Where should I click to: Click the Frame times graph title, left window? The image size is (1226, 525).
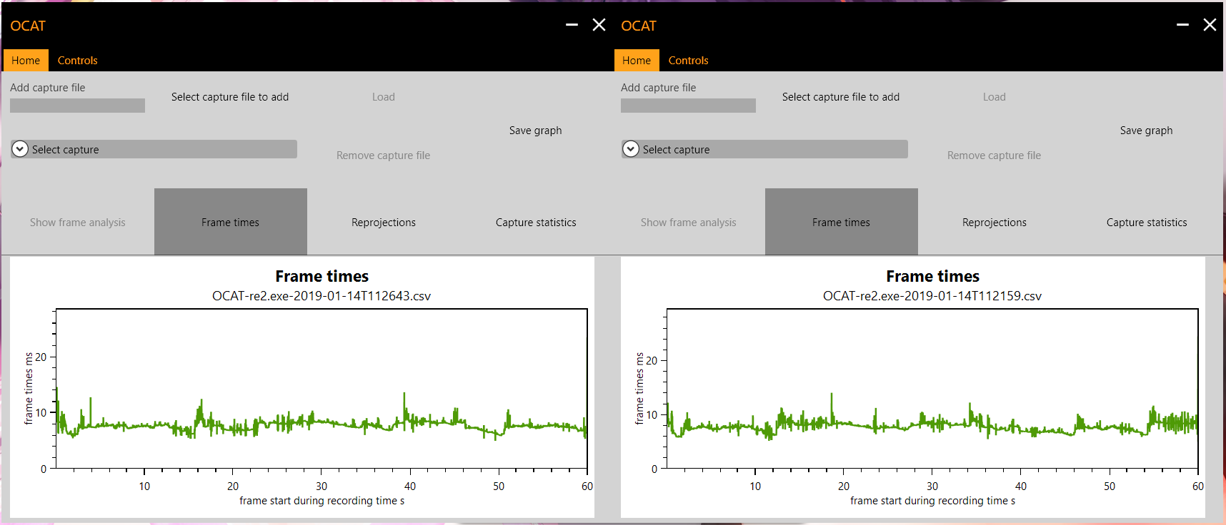(322, 276)
